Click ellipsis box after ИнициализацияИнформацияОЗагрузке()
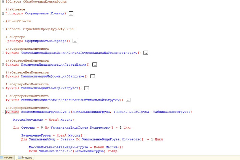The image size is (240, 160). point(93,76)
